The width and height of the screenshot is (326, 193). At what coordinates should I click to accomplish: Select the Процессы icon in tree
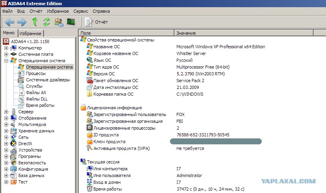point(21,73)
